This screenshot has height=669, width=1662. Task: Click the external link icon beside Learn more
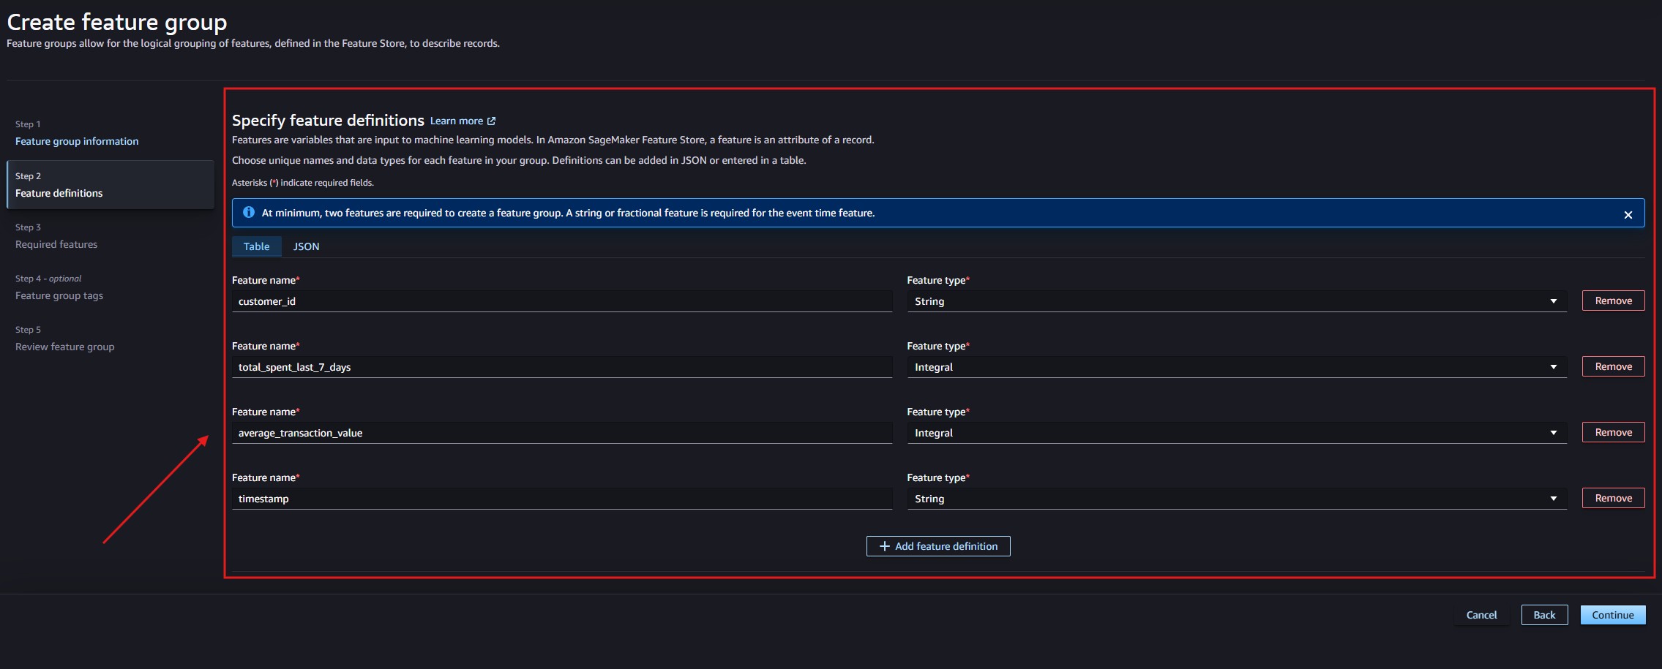point(491,121)
